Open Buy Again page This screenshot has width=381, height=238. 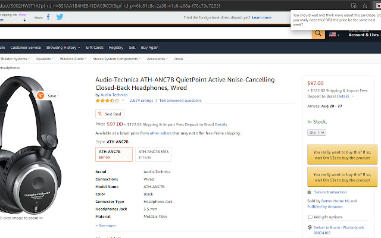tap(149, 48)
